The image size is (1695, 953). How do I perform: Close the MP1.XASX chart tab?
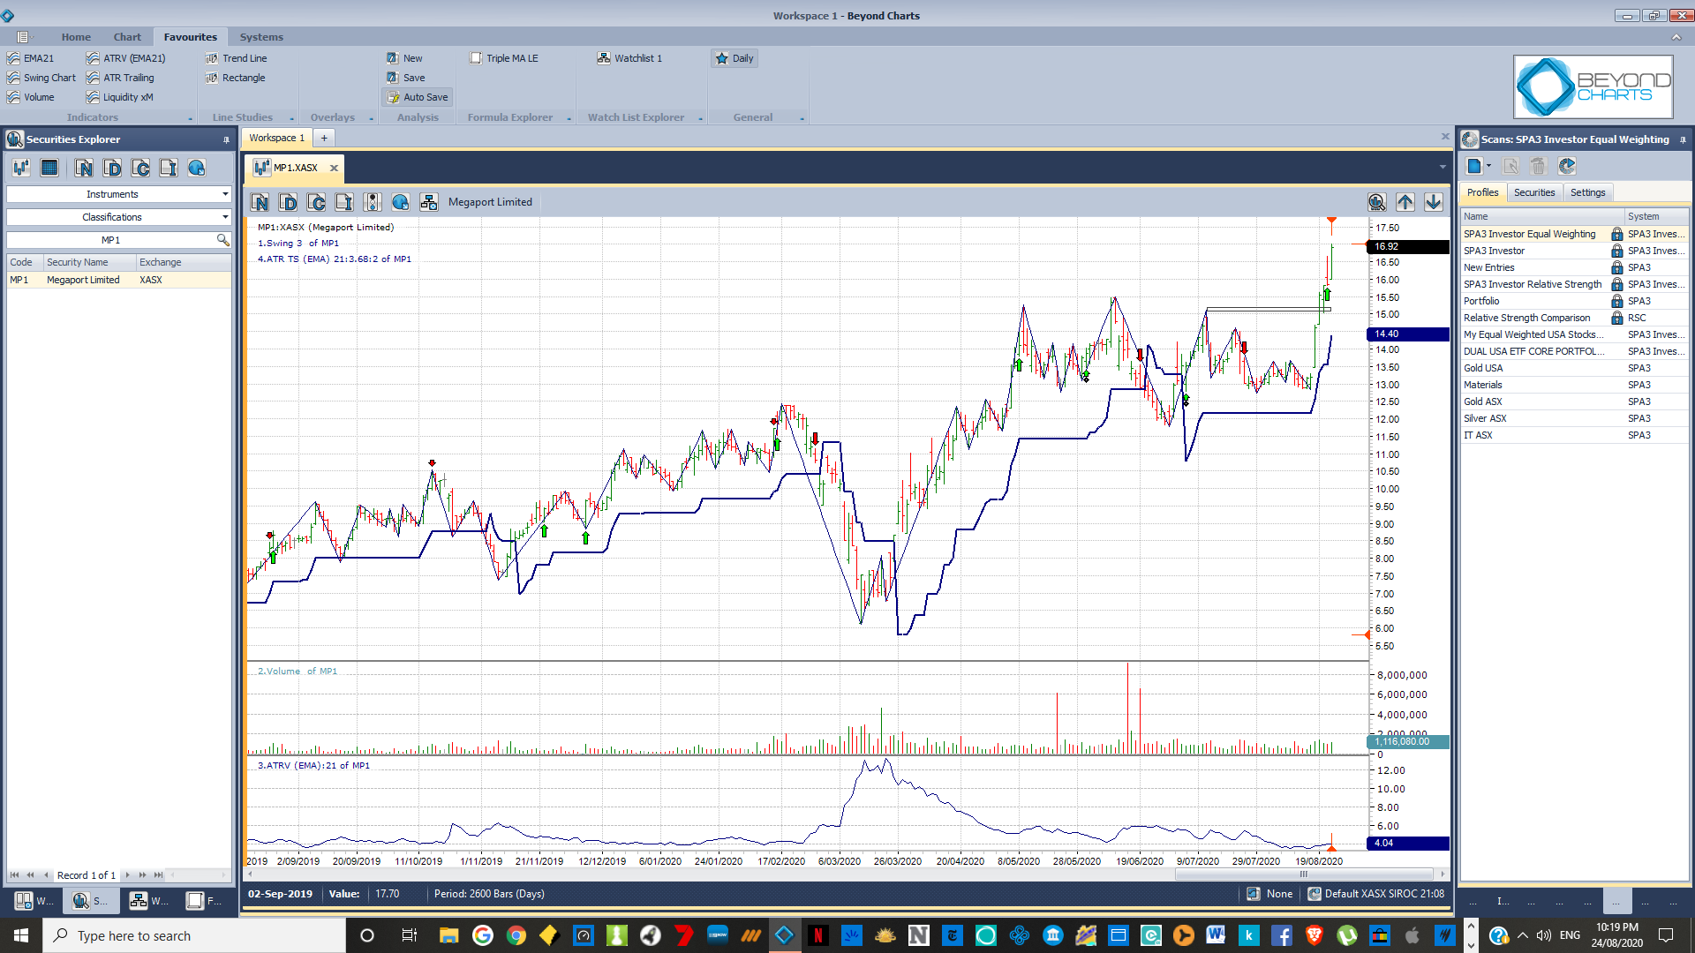tap(334, 168)
